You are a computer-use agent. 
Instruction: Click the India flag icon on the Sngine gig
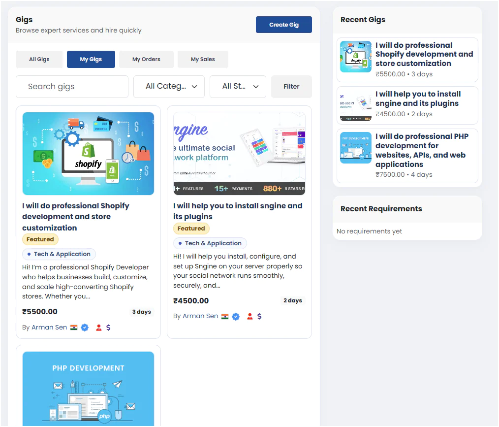(225, 316)
